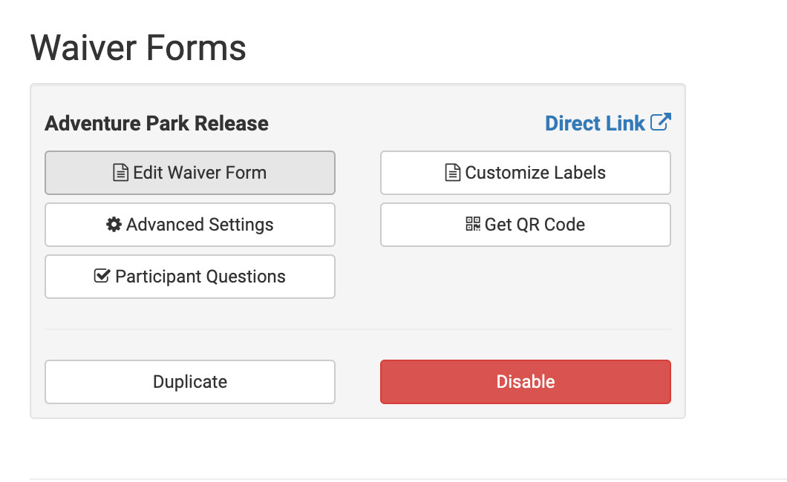Click the empty space below Get QR Code

[525, 277]
